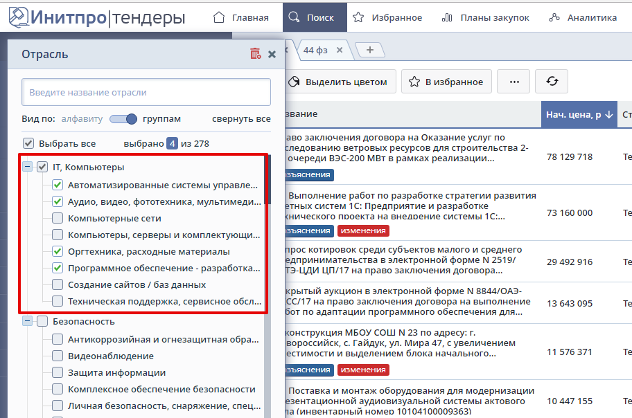Click the refresh icon button
This screenshot has height=418, width=632.
click(x=552, y=82)
